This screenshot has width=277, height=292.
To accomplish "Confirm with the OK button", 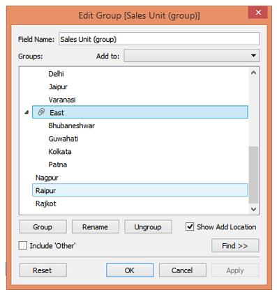I will pos(130,270).
